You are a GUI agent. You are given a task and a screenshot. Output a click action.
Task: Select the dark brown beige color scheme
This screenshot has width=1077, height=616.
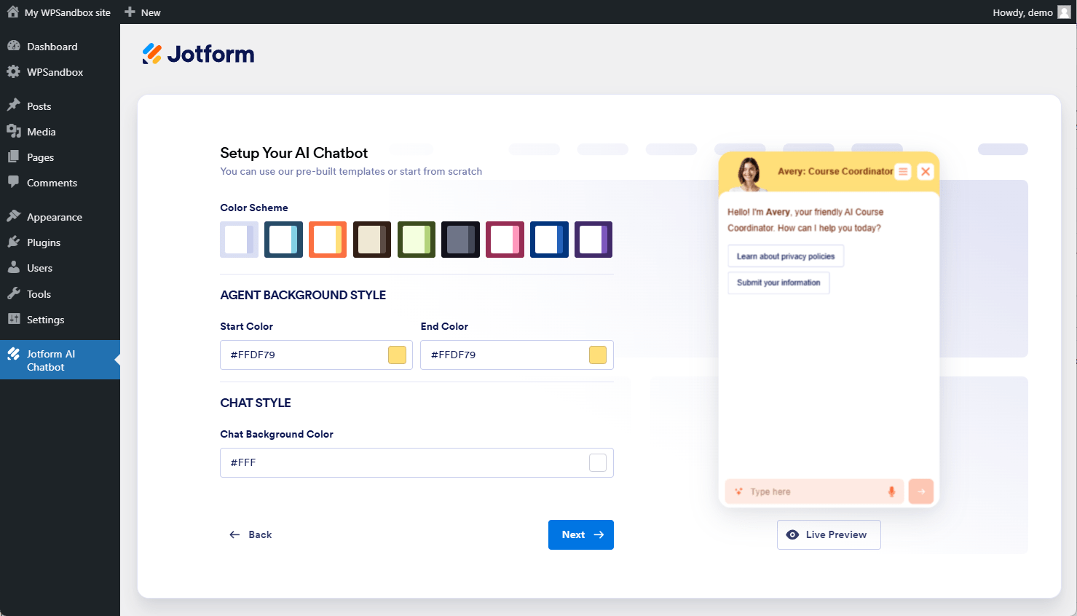(x=372, y=240)
